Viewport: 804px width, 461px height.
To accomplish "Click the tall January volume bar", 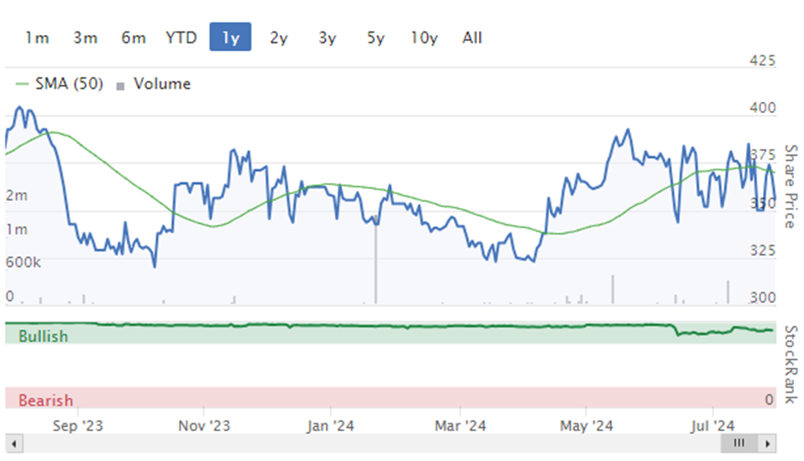I will click(375, 261).
